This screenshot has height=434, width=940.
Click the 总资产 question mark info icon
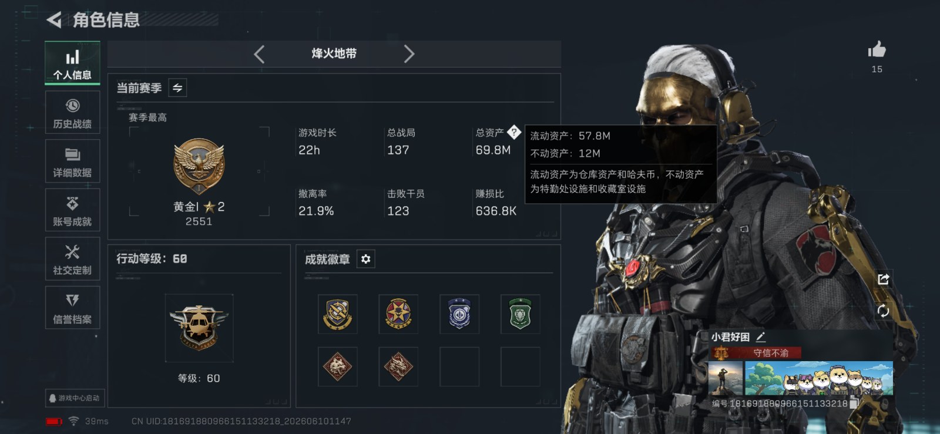pyautogui.click(x=513, y=132)
